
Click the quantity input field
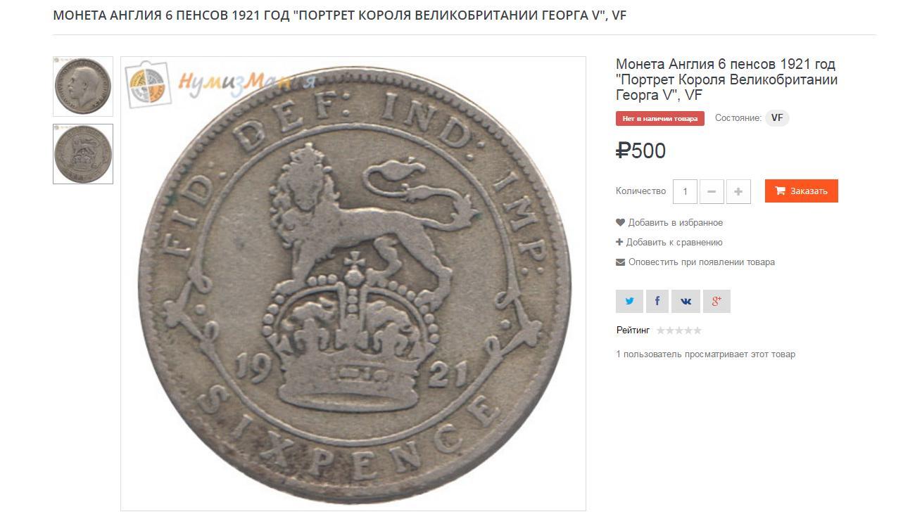click(685, 191)
